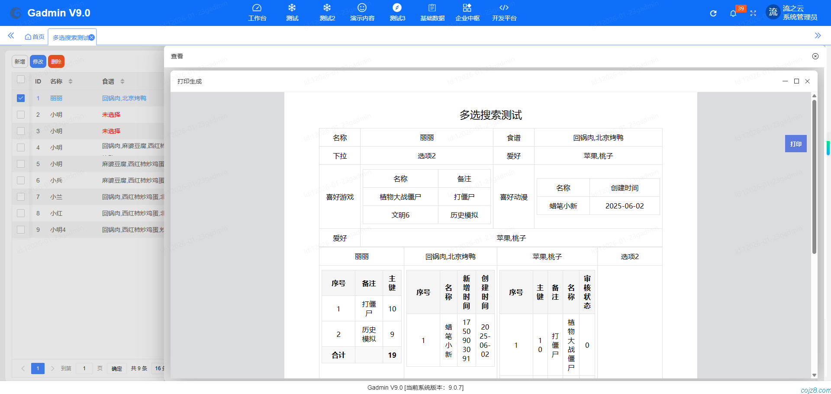Check the checkbox for row 2 小明

point(21,115)
